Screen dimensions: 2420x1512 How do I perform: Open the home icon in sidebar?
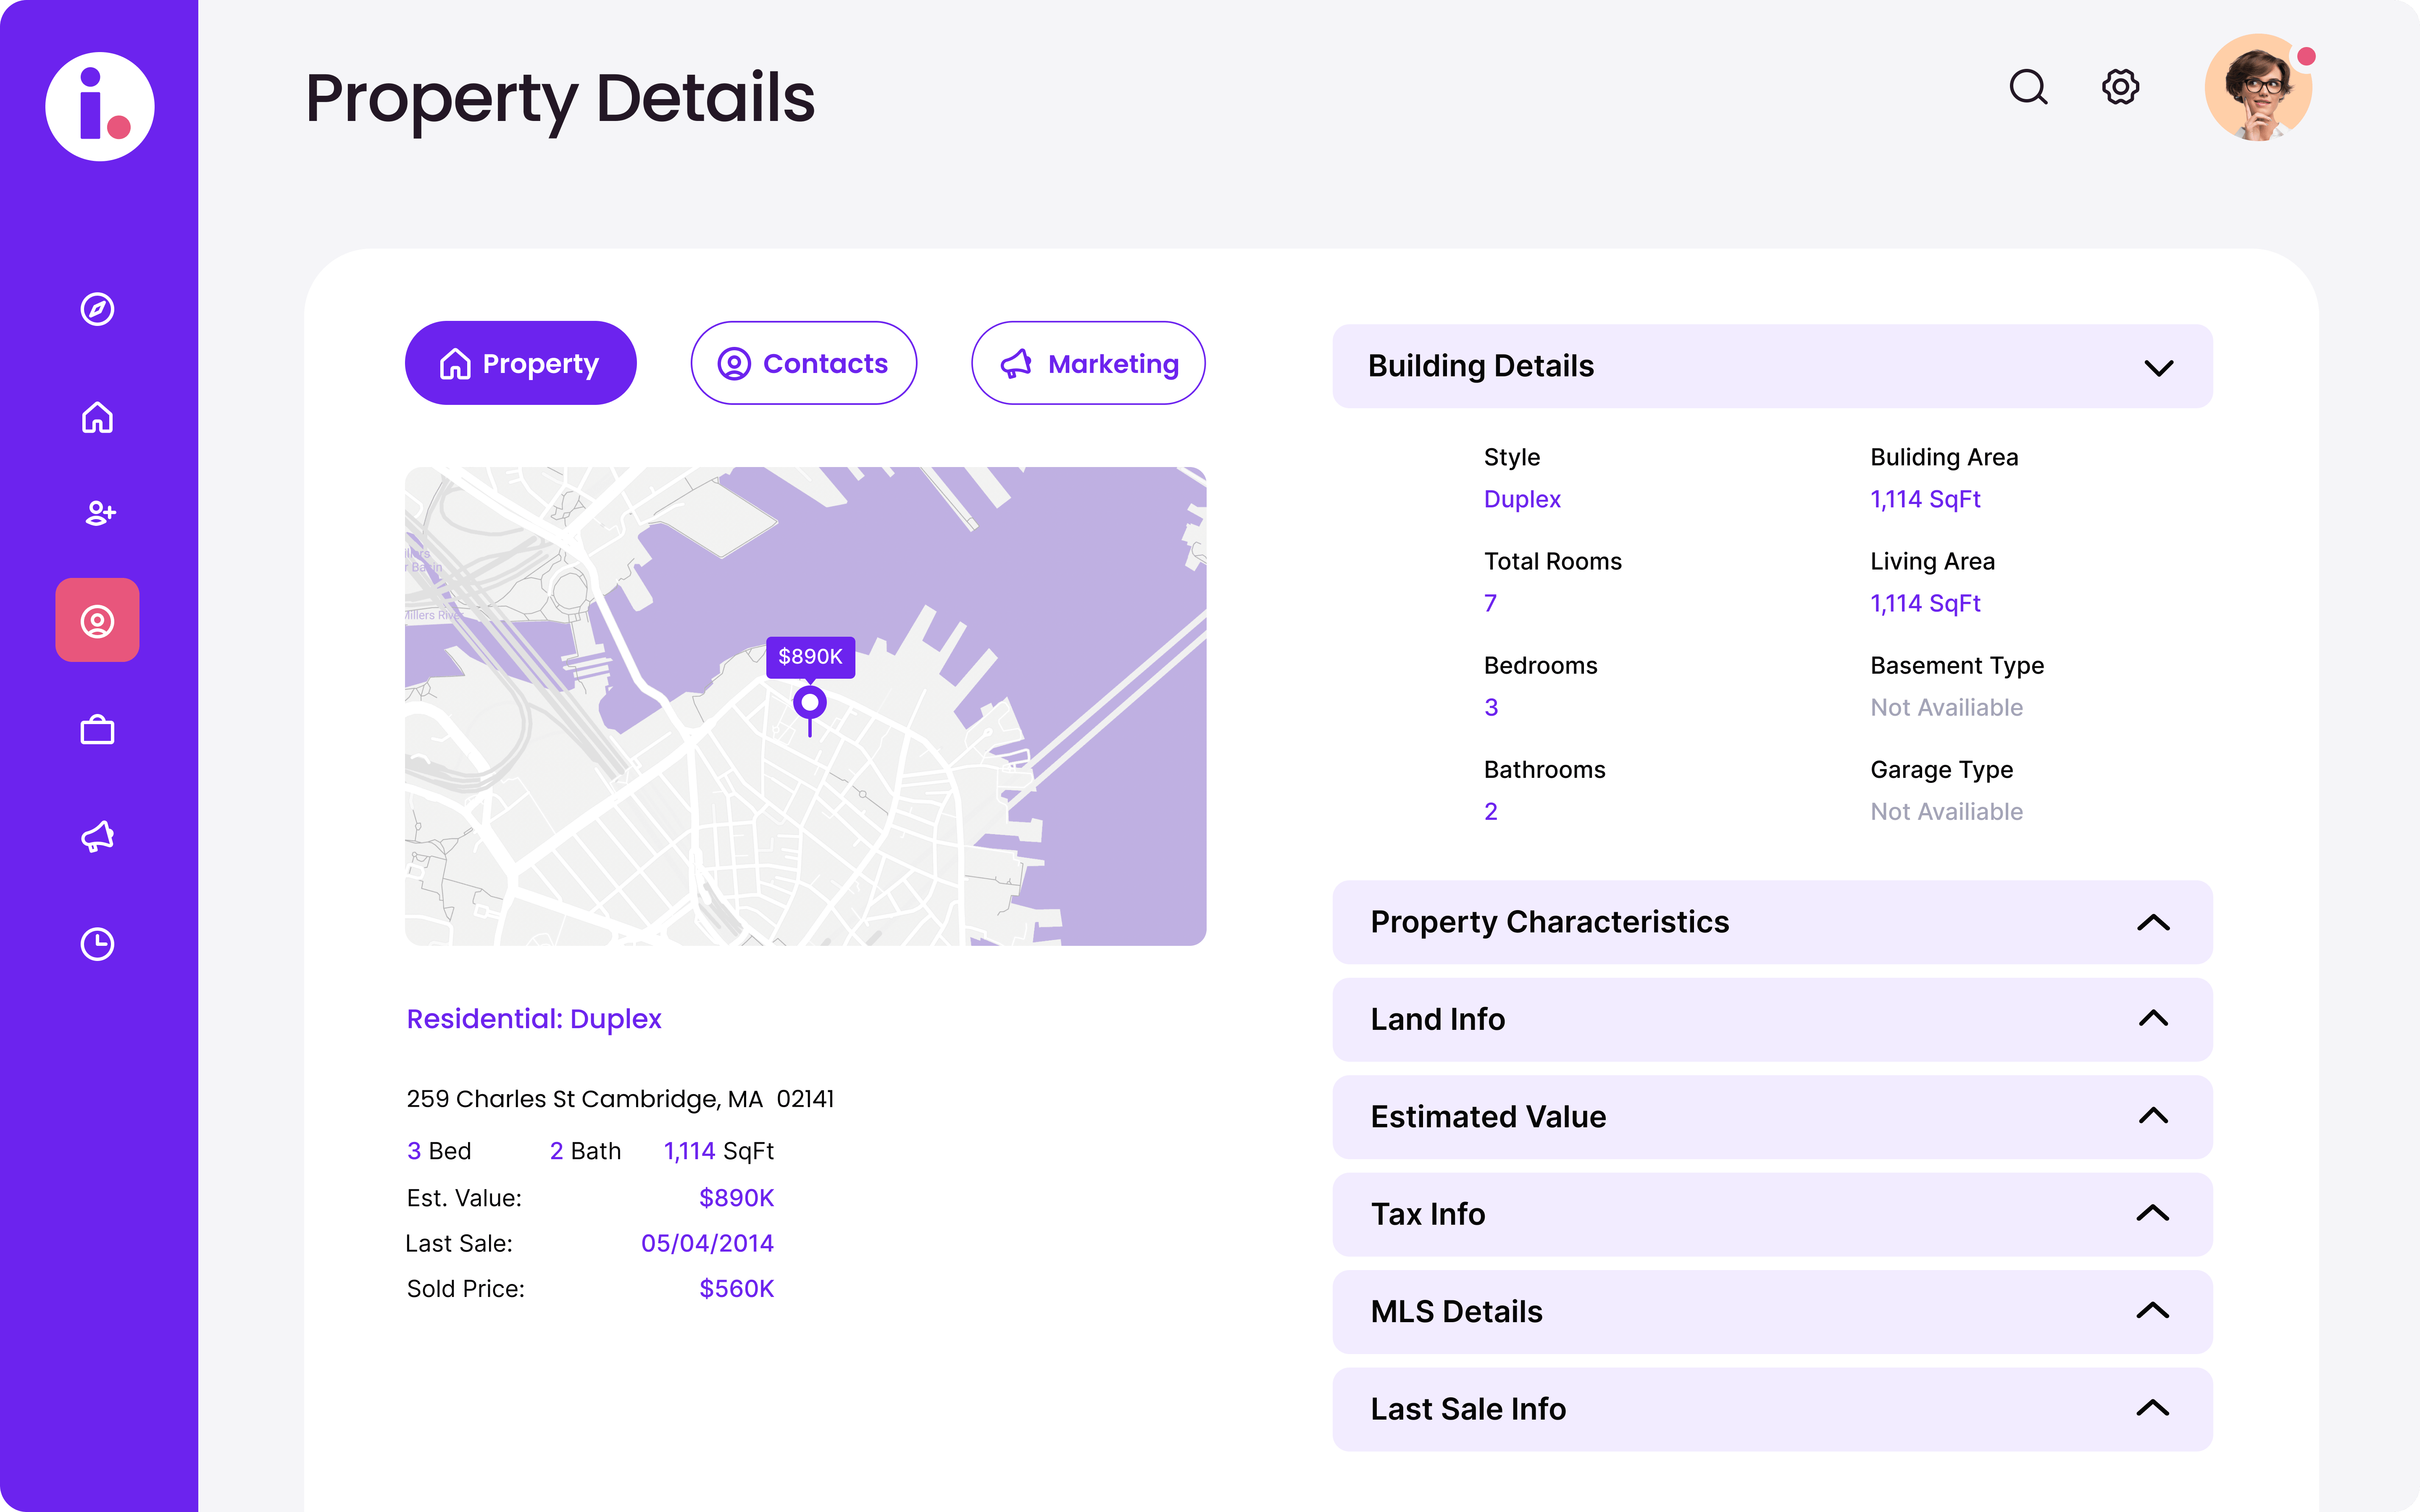[97, 417]
